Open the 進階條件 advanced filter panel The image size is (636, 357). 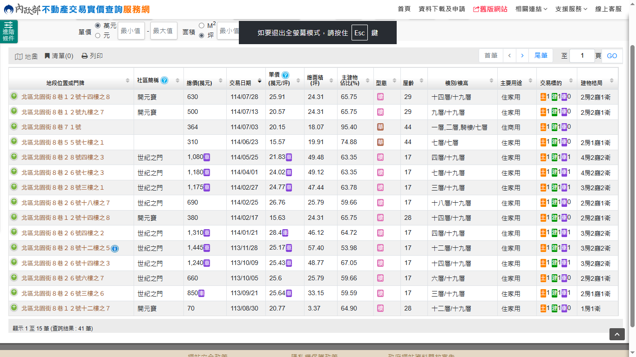[8, 31]
